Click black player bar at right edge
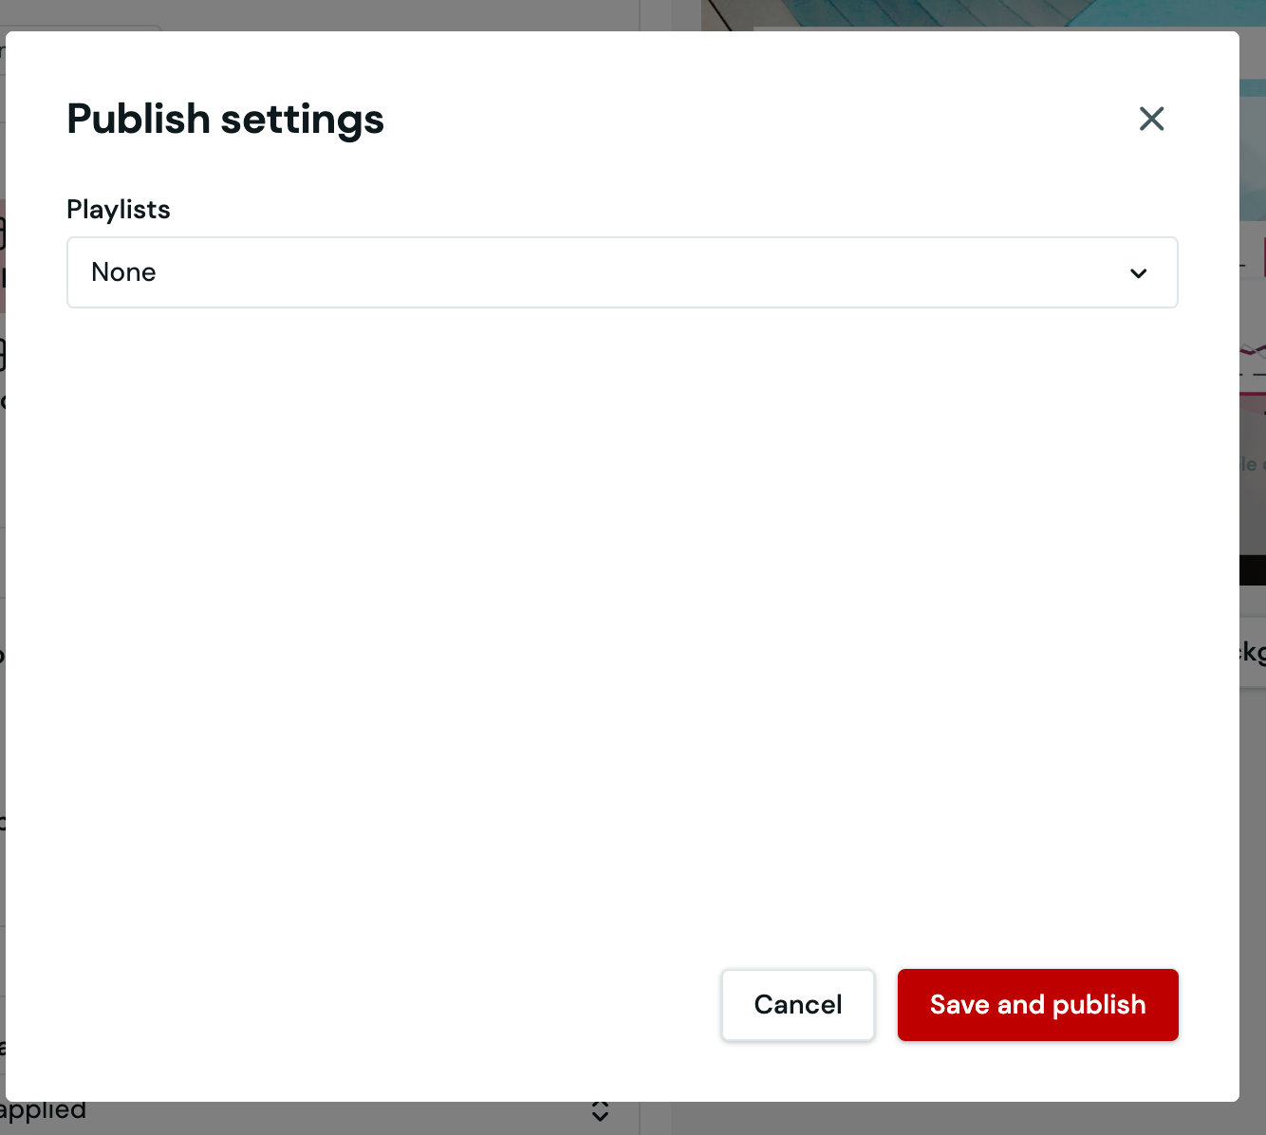The height and width of the screenshot is (1135, 1266). (1253, 570)
